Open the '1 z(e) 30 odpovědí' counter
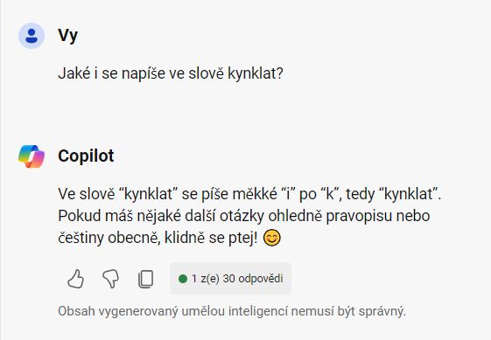The width and height of the screenshot is (491, 340). point(230,279)
